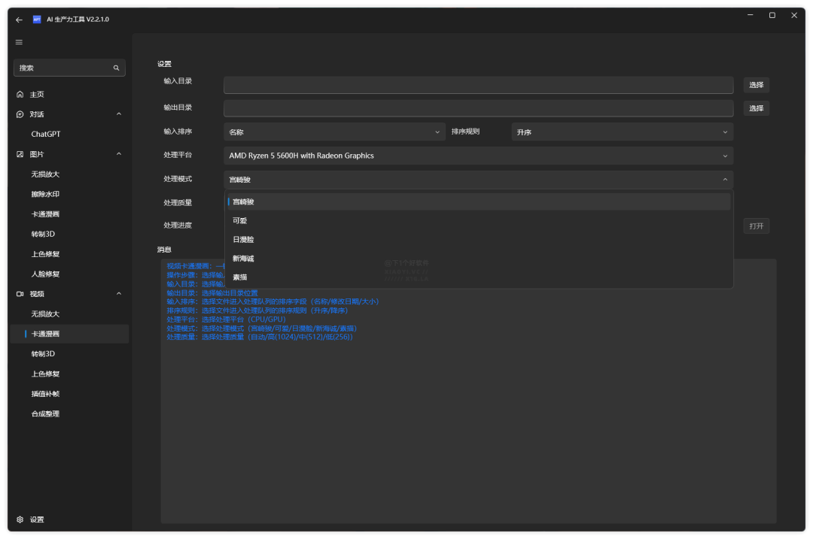
Task: Open 擦除水印 under 图片
Action: (69, 194)
